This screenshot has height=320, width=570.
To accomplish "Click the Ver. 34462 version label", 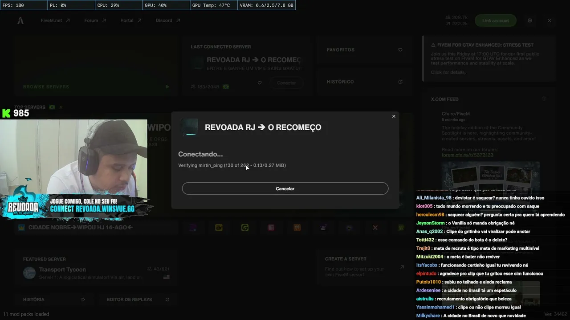I will coord(556,314).
